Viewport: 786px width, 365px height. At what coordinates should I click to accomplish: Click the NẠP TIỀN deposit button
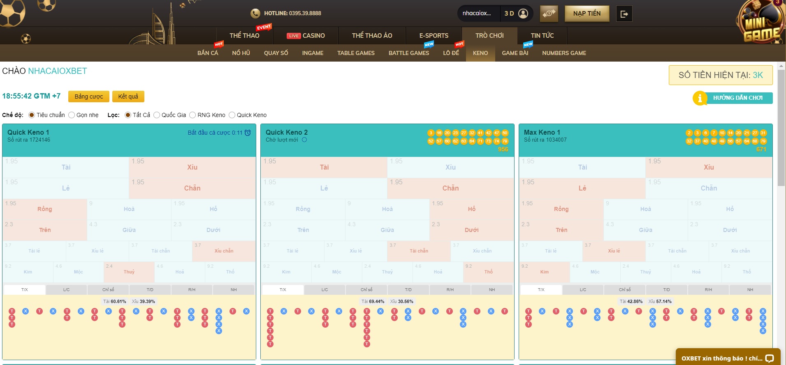pyautogui.click(x=587, y=14)
